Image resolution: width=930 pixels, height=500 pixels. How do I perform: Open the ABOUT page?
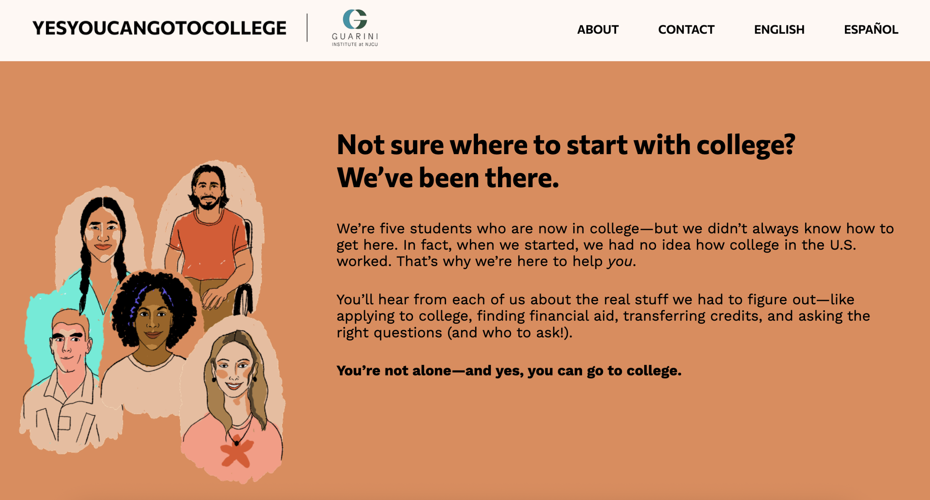pos(598,29)
